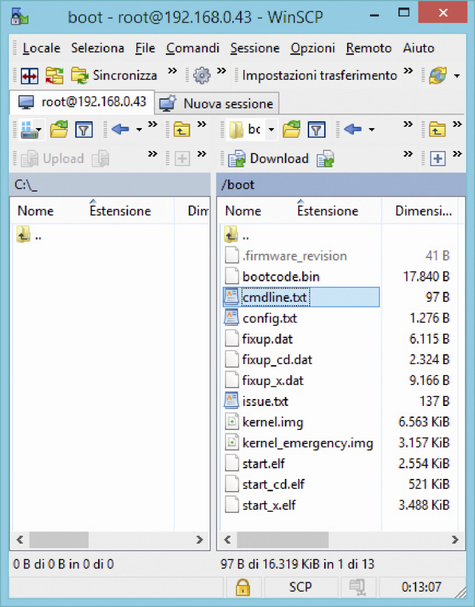
Task: Open the Comandi menu
Action: [x=193, y=48]
